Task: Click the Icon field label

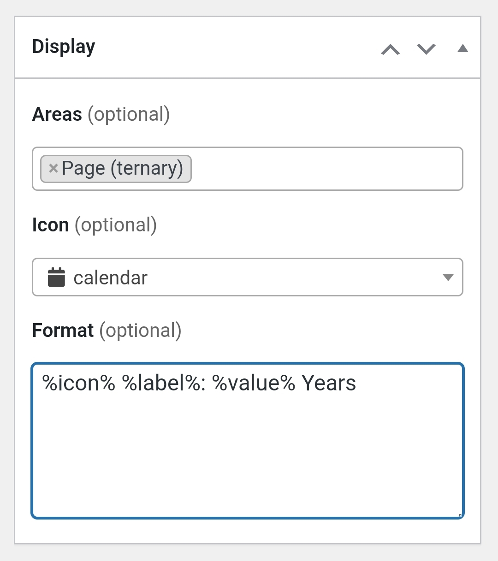Action: (x=51, y=225)
